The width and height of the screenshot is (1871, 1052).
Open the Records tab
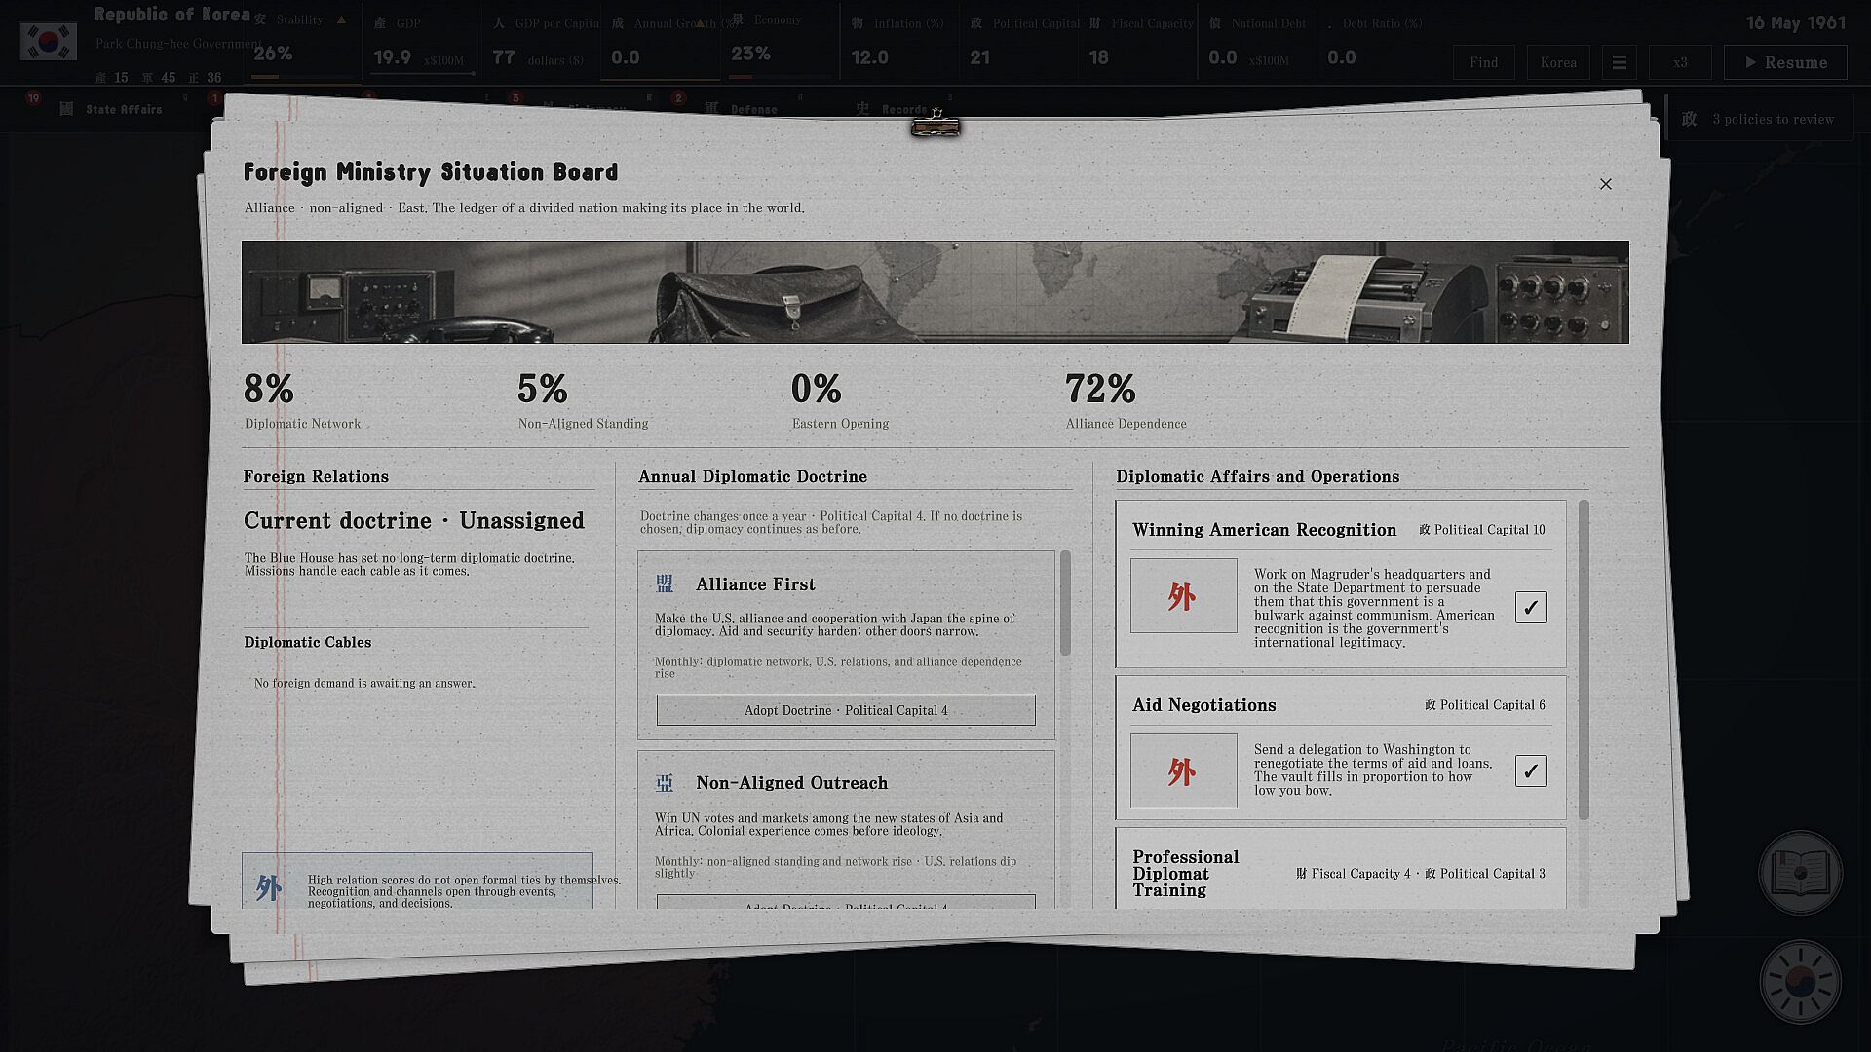892,109
